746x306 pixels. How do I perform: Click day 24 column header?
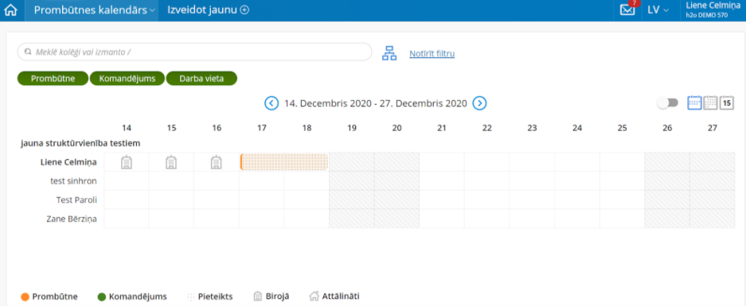click(577, 128)
